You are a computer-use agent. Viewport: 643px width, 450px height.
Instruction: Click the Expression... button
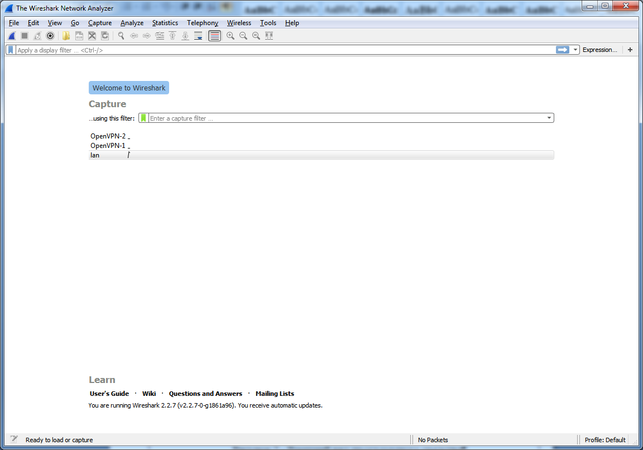click(x=599, y=50)
